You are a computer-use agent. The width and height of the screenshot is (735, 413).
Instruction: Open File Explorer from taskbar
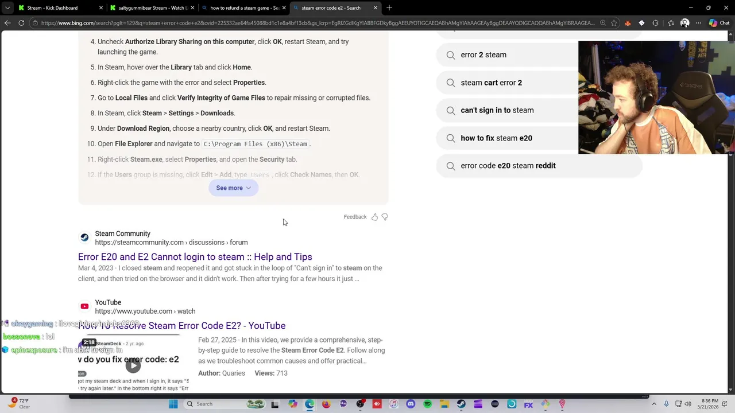point(444,404)
